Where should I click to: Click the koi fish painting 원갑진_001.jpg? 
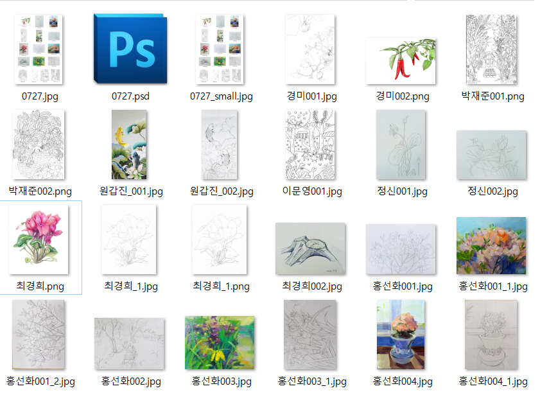(130, 144)
